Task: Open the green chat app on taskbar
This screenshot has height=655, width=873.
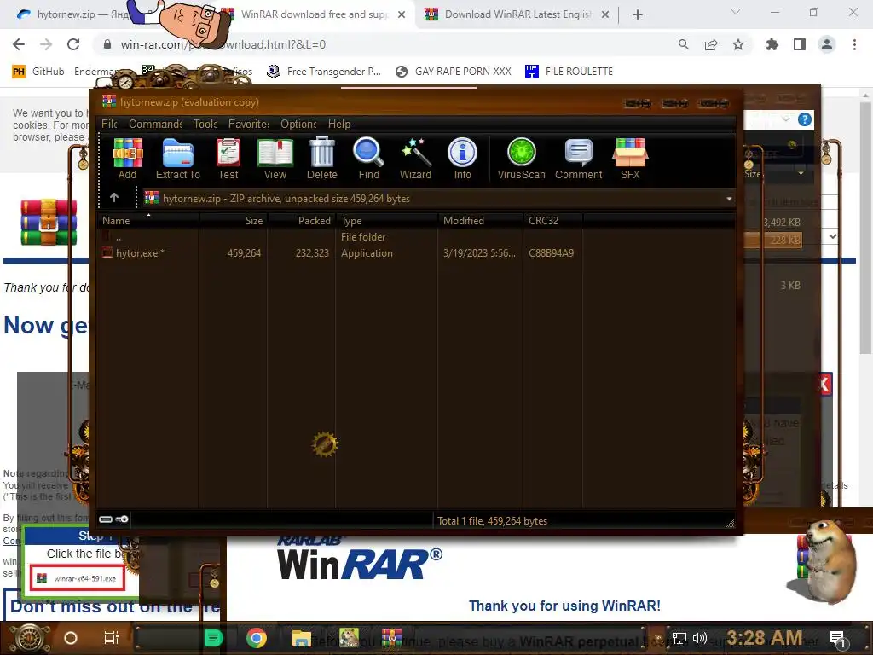Action: [213, 638]
